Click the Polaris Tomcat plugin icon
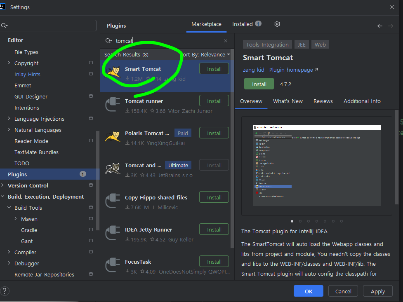The height and width of the screenshot is (302, 403). [113, 136]
